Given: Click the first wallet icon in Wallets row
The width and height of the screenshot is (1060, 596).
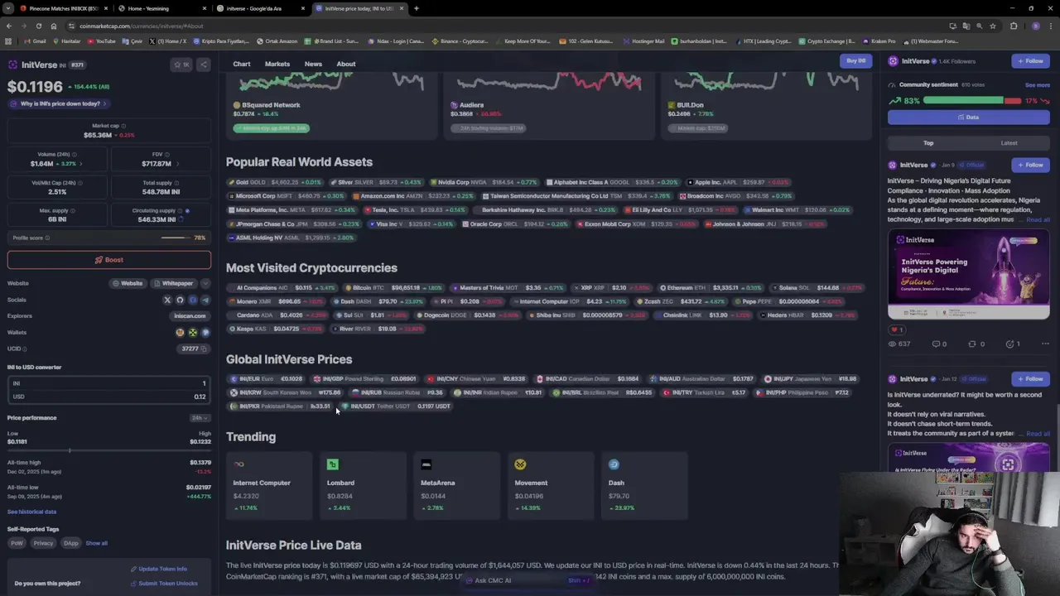Looking at the screenshot, I should point(180,333).
